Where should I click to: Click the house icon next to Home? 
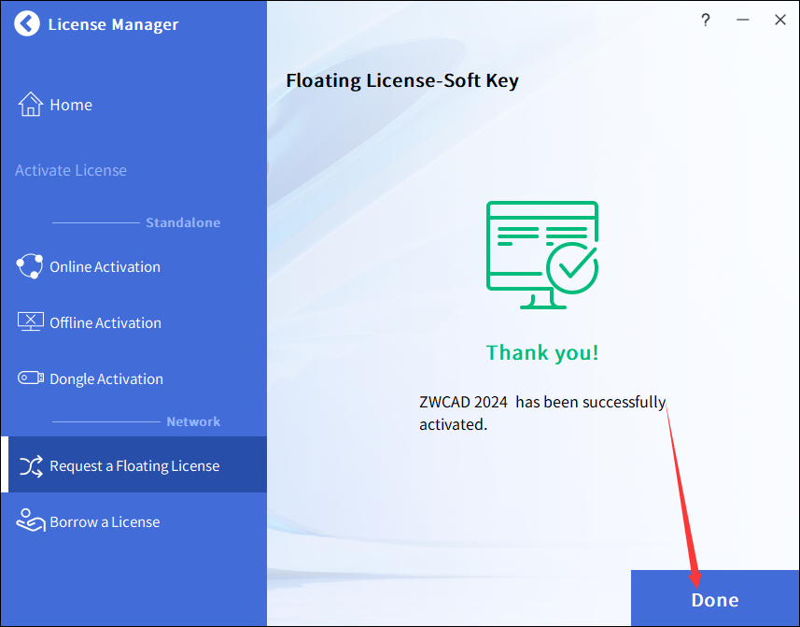(31, 104)
